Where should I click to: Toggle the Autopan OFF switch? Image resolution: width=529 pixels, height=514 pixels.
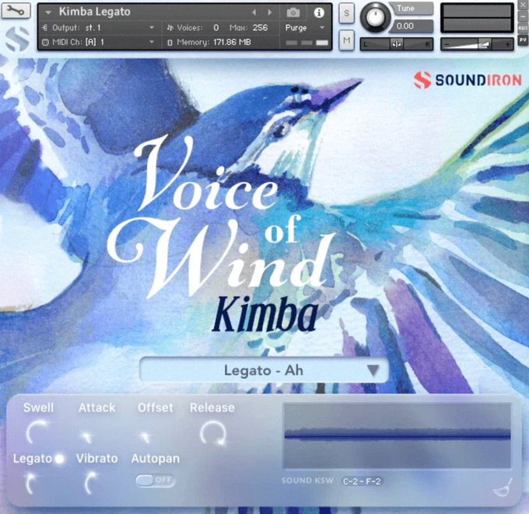(x=155, y=481)
